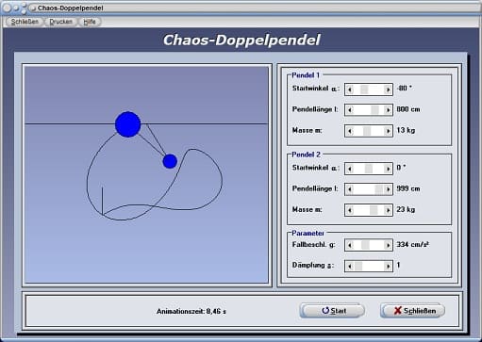Decrease Dämpfung with left arrow
Screen dimensions: 482x342
point(350,267)
